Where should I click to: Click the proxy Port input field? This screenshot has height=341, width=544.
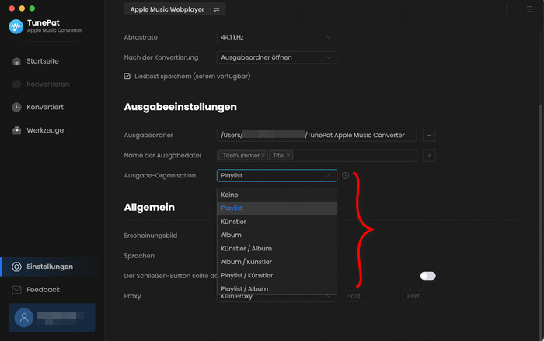coord(419,296)
